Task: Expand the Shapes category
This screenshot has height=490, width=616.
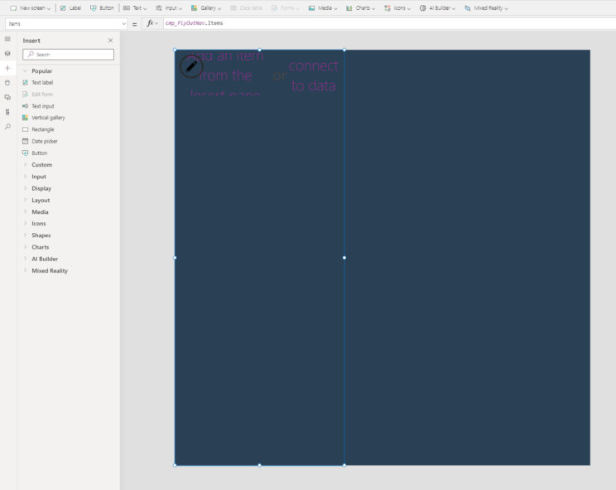Action: (41, 235)
